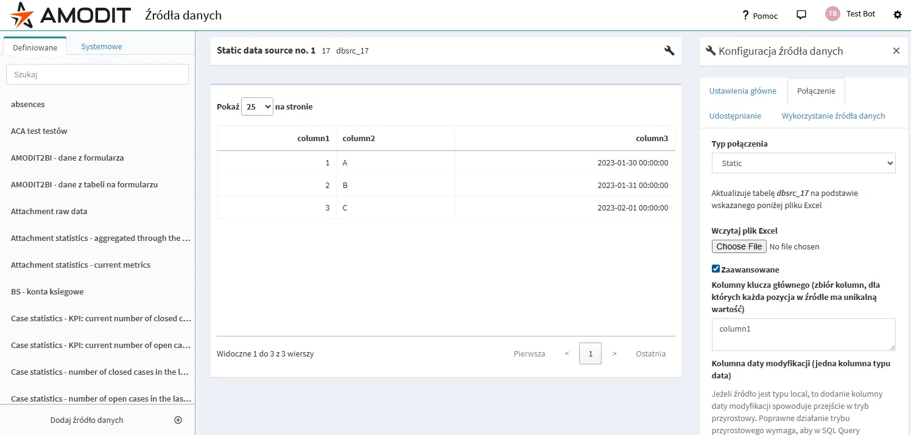This screenshot has width=911, height=435.
Task: Click the Choose File button
Action: 739,246
